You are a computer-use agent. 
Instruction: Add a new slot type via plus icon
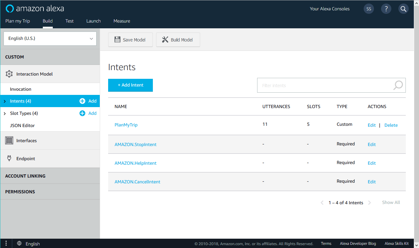(83, 113)
